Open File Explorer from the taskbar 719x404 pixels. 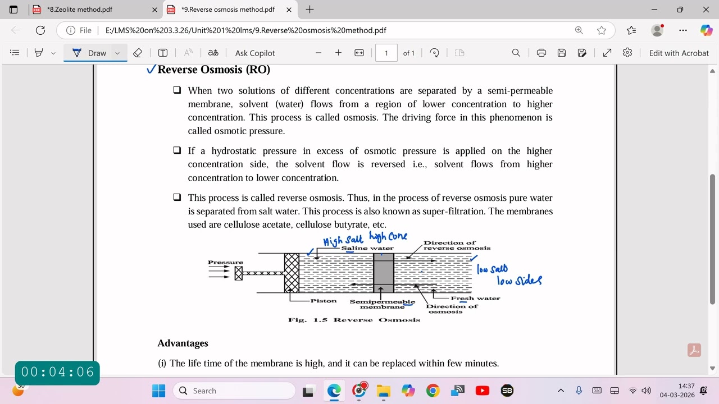click(x=383, y=391)
